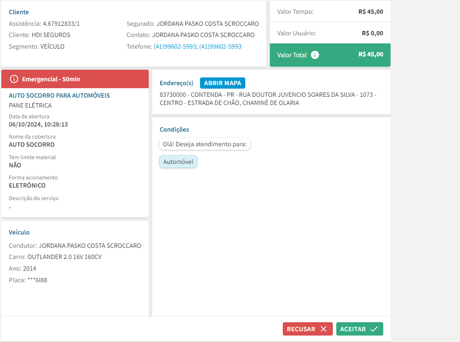Image resolution: width=460 pixels, height=342 pixels.
Task: Click the Assistência number 4.67912833/1
Action: tap(61, 24)
